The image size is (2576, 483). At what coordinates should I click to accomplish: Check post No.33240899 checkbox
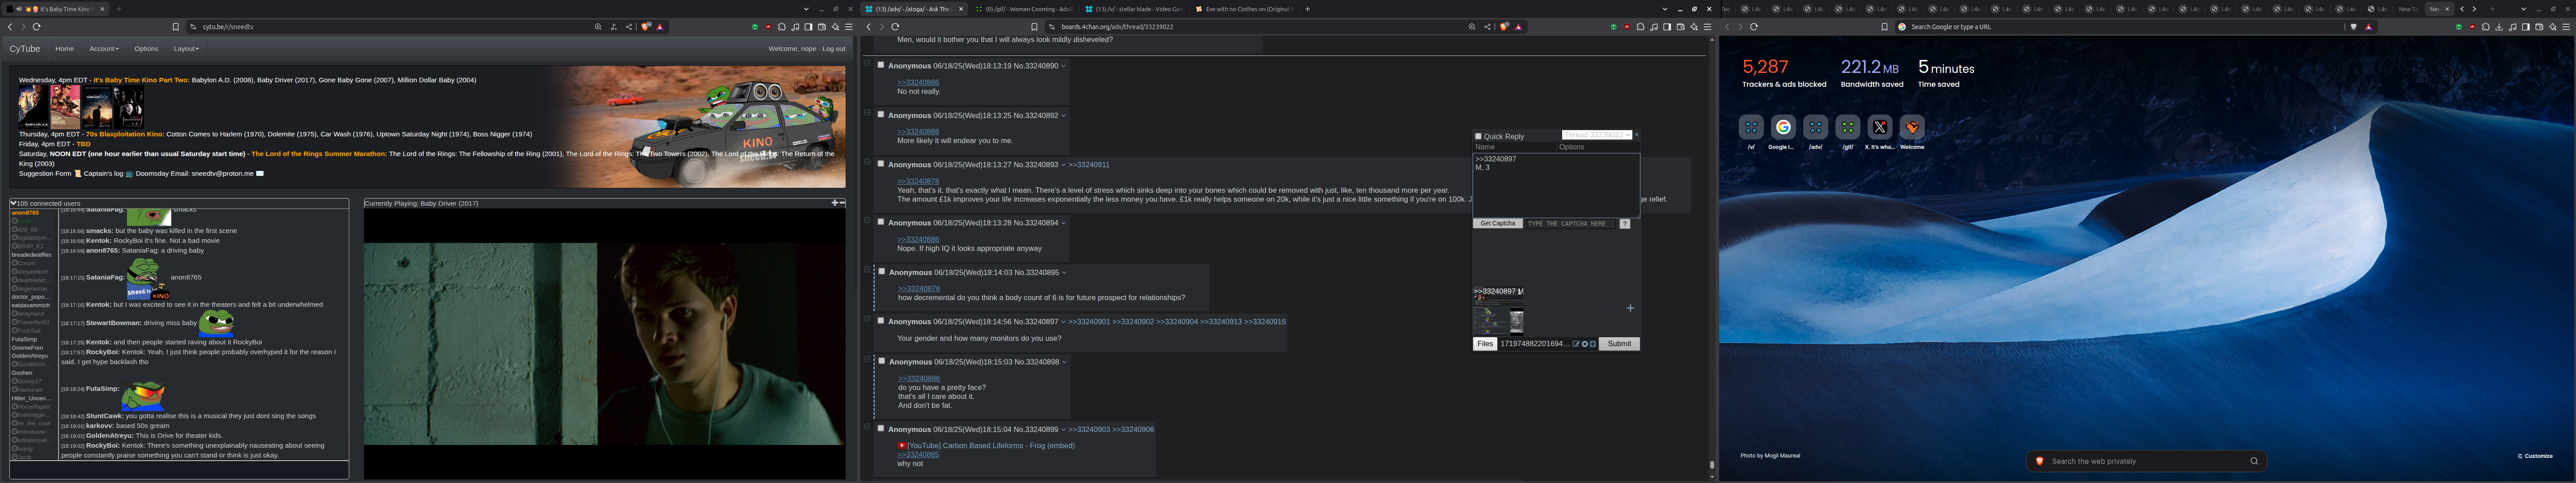(881, 428)
